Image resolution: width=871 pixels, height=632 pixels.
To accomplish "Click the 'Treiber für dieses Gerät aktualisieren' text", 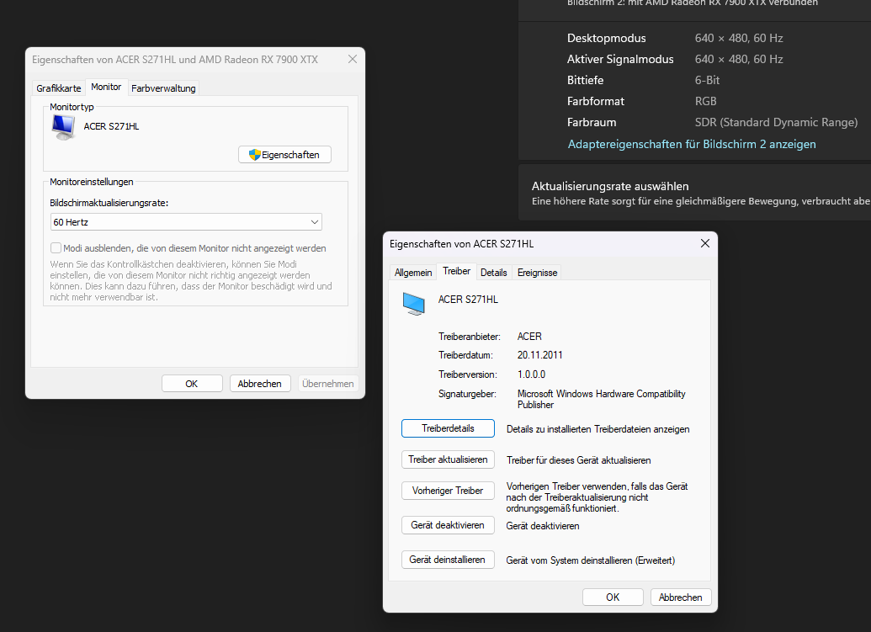I will pos(578,460).
